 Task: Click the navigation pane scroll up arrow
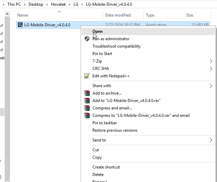(x=7, y=14)
